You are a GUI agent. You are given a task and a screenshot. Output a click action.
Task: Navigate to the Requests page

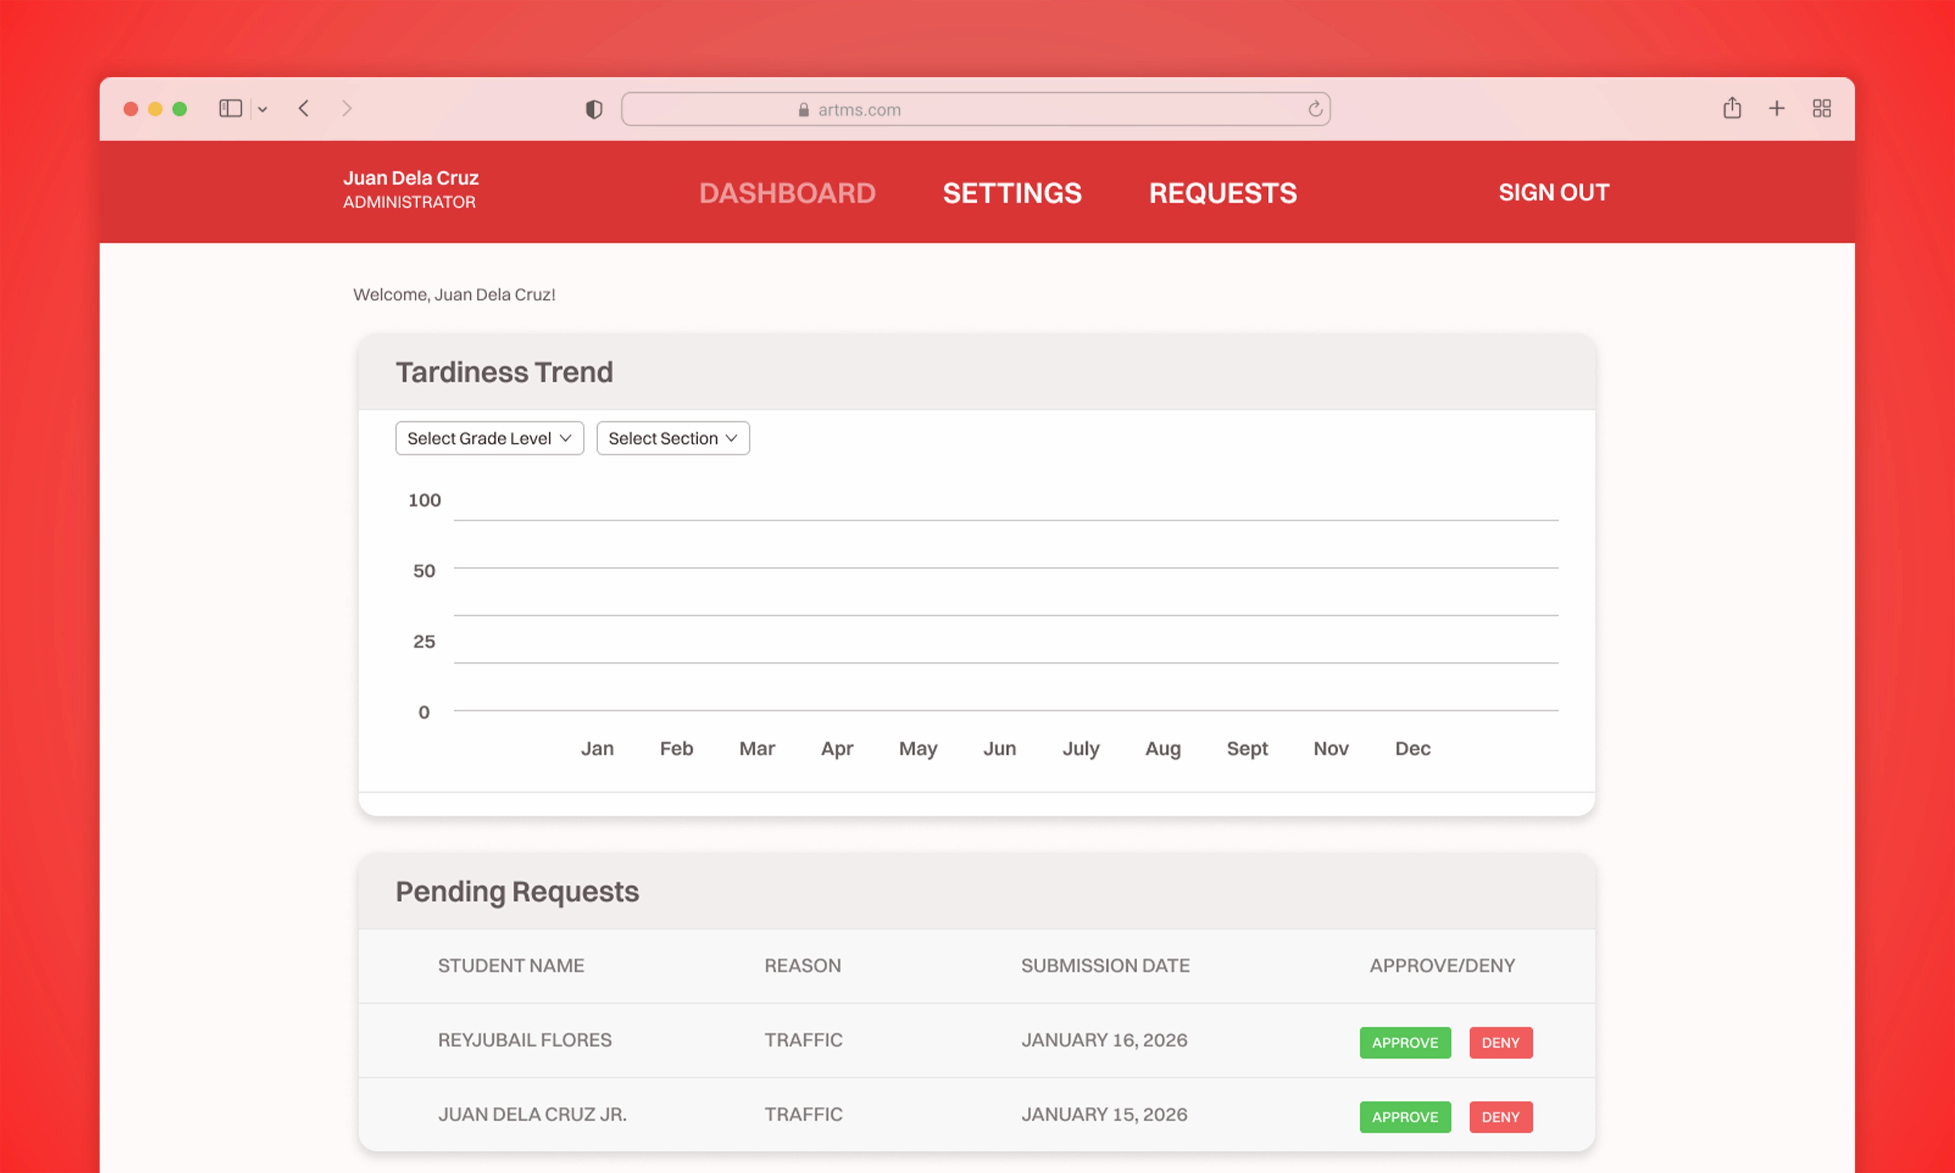[x=1222, y=193]
